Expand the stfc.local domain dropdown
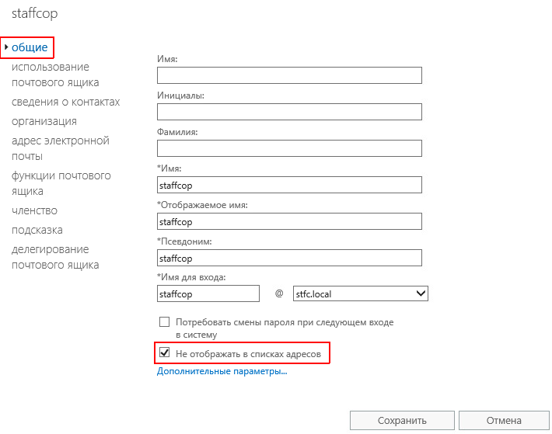The width and height of the screenshot is (552, 434). pyautogui.click(x=361, y=293)
